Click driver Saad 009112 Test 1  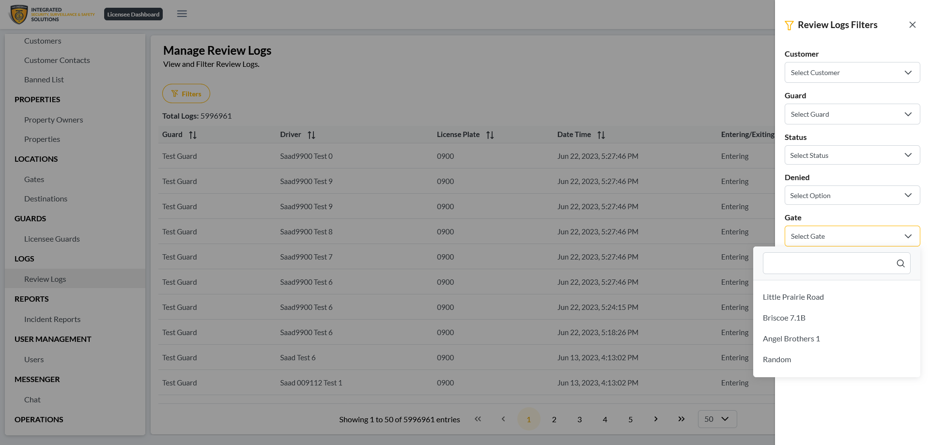pos(311,383)
